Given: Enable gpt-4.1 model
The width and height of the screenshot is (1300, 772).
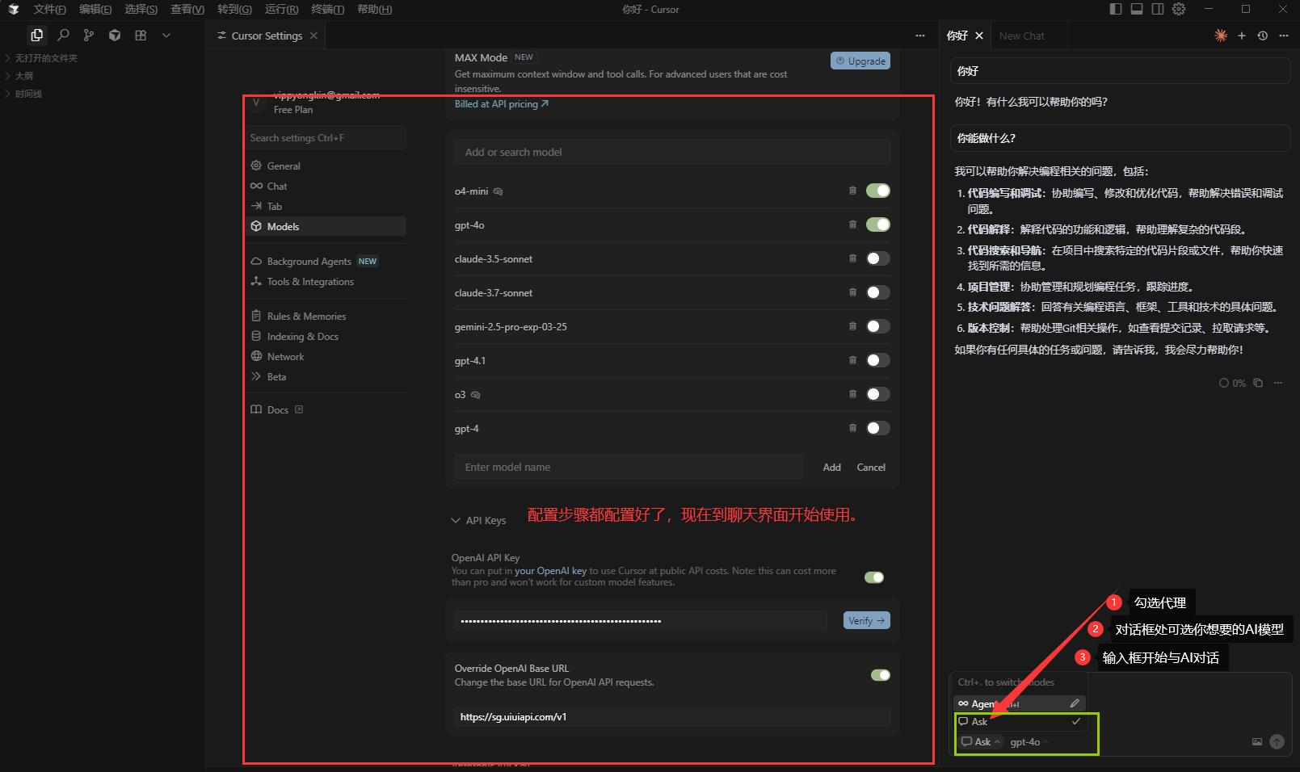Looking at the screenshot, I should pyautogui.click(x=877, y=360).
